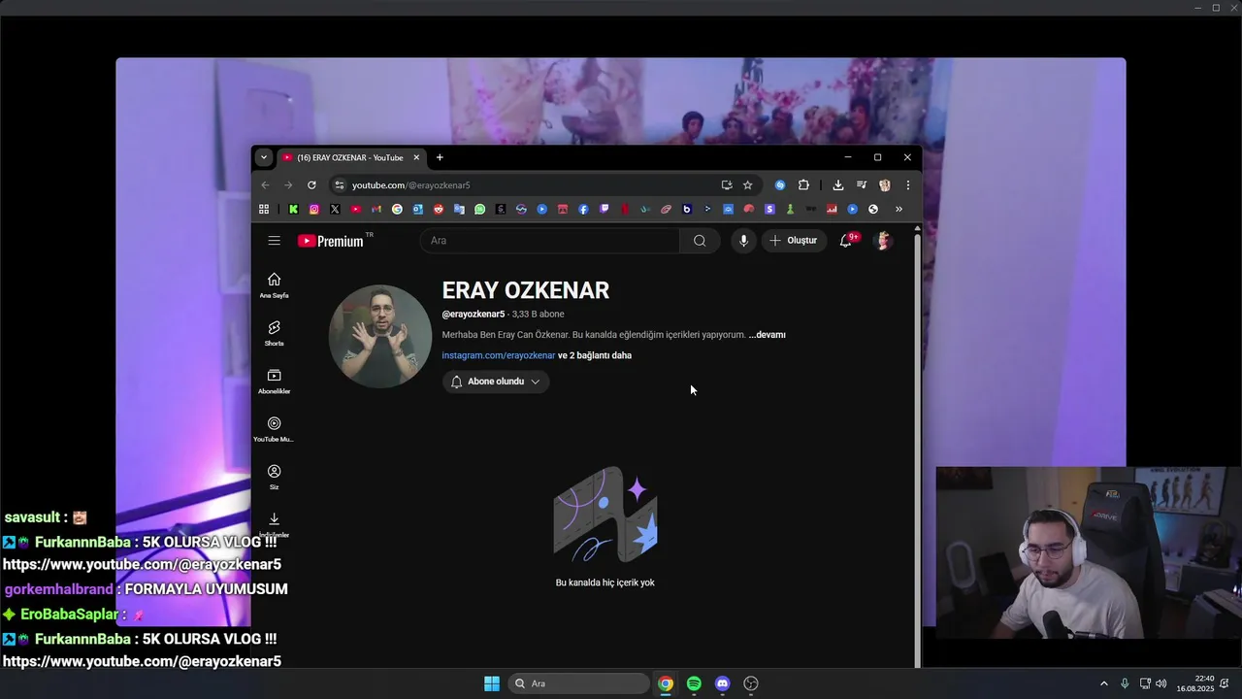Show hidden system tray icons chevron
The width and height of the screenshot is (1242, 699).
click(1103, 683)
